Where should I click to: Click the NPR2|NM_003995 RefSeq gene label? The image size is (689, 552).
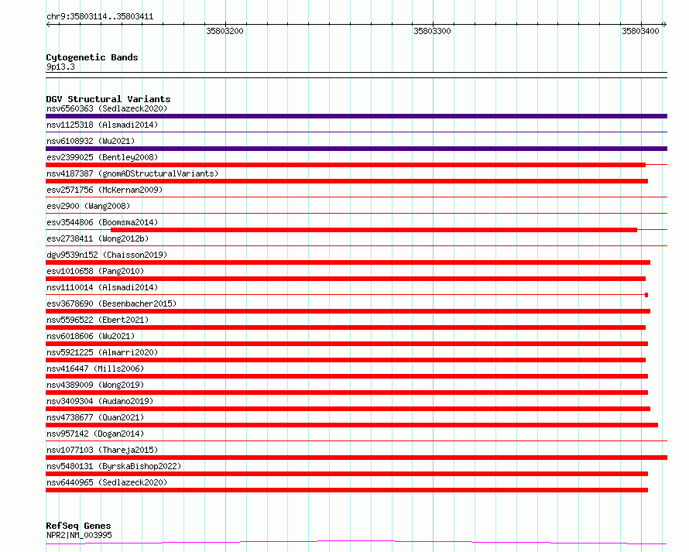[x=79, y=535]
